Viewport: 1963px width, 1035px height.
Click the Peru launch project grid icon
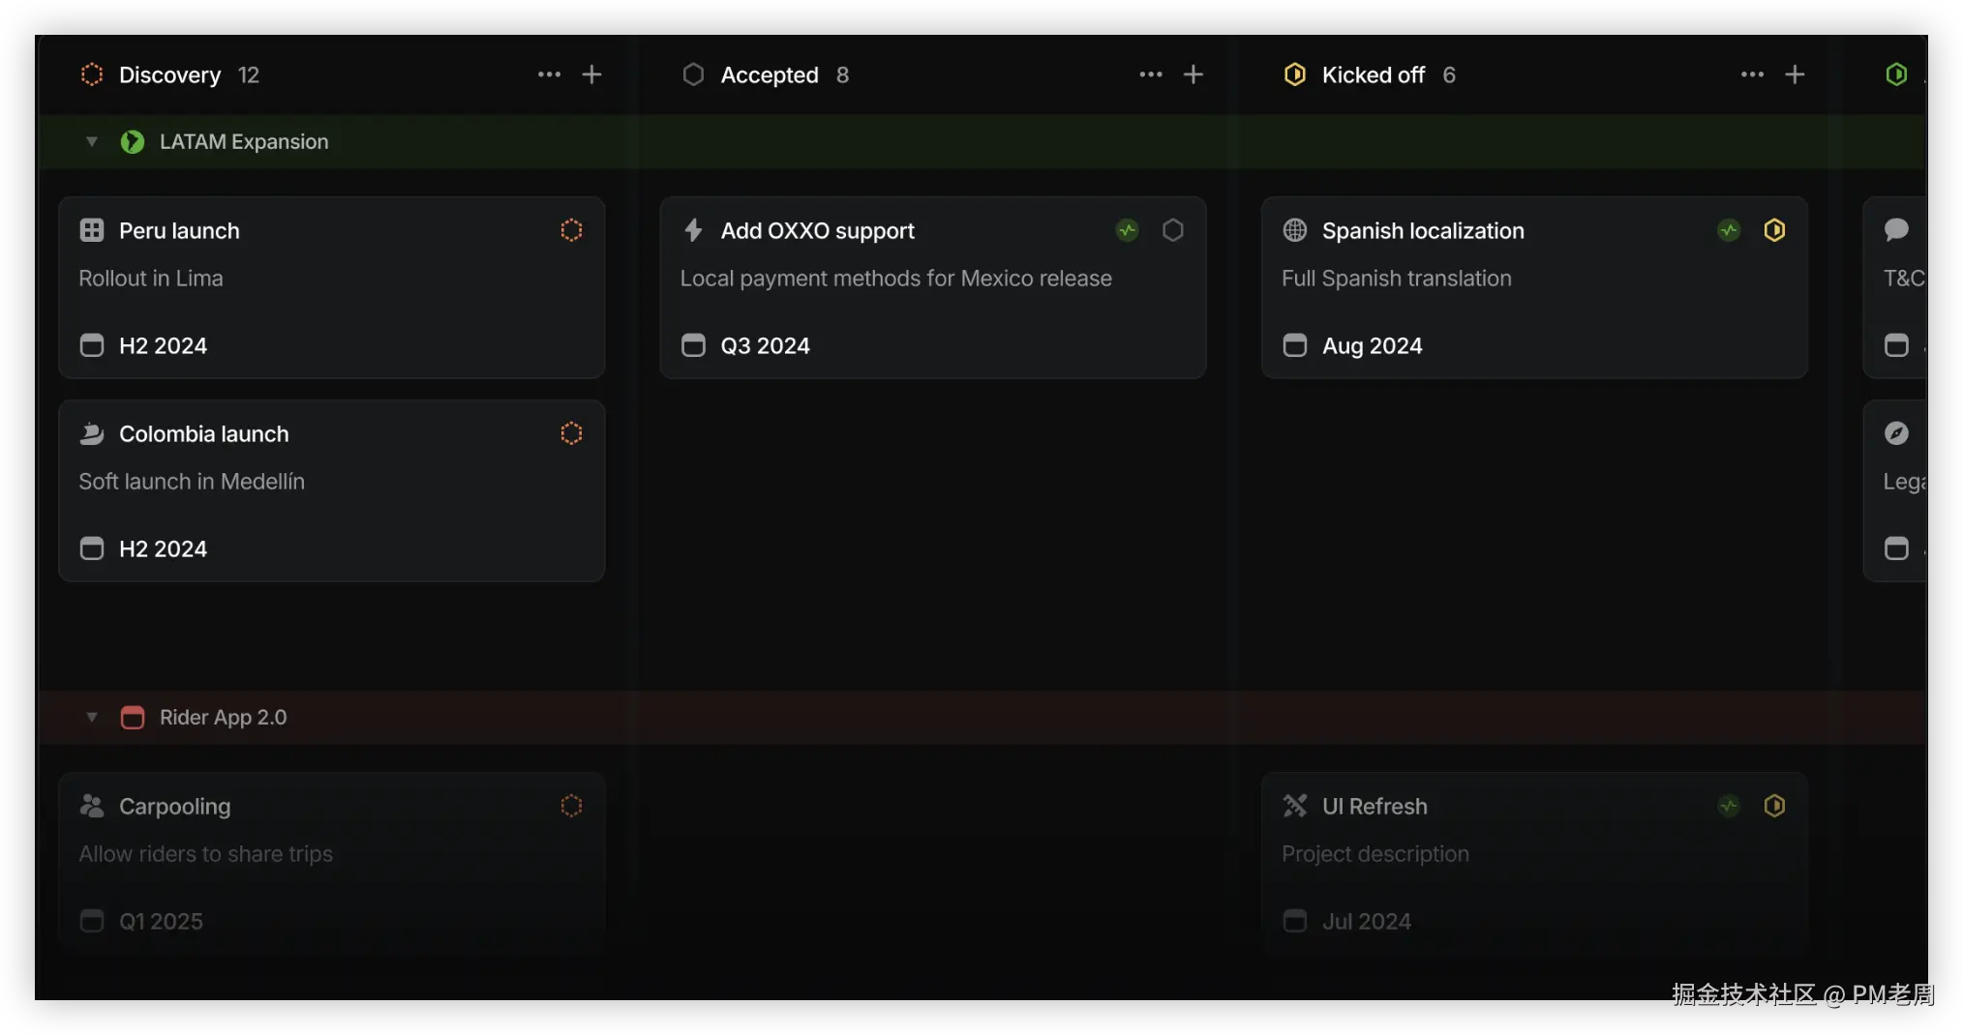(x=92, y=230)
